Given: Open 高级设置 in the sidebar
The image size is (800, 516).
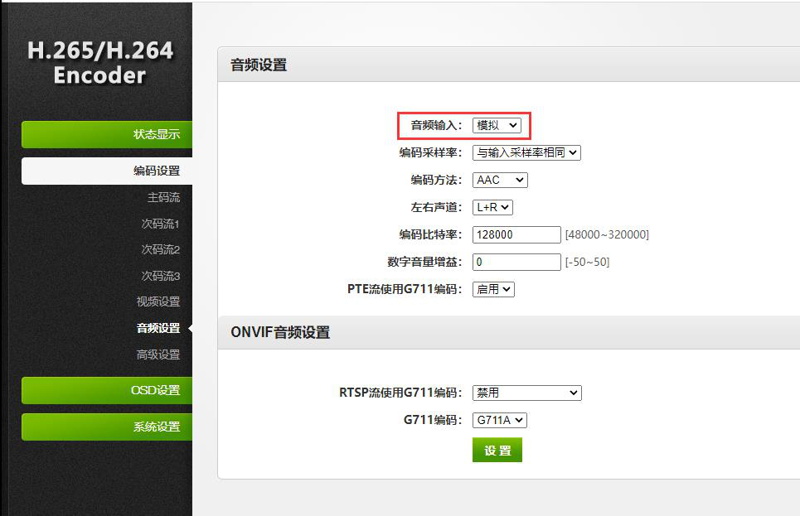Looking at the screenshot, I should tap(158, 354).
